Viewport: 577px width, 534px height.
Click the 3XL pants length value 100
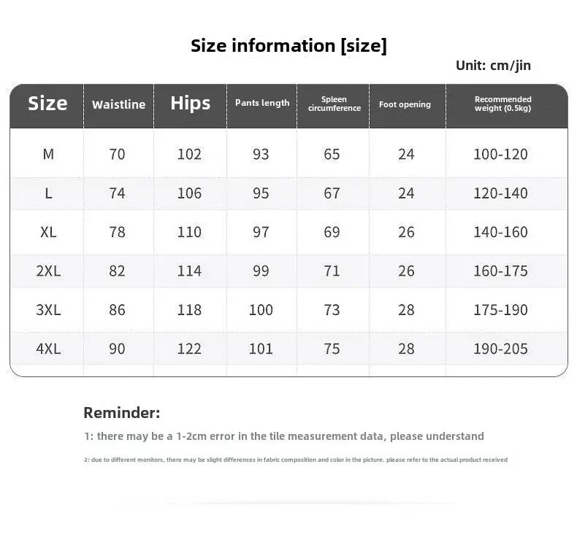[x=261, y=310]
